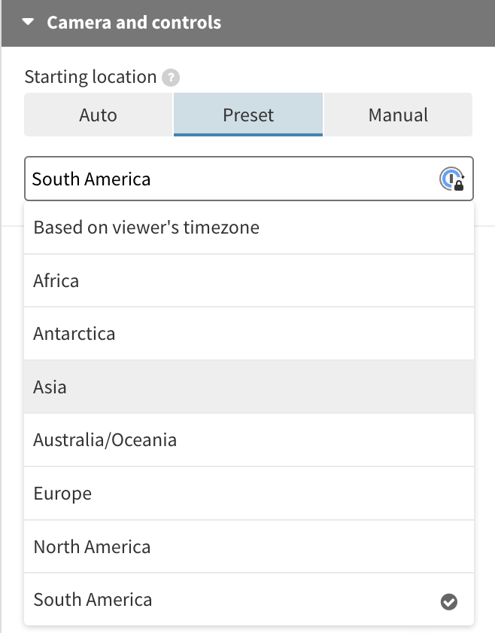Choose the Manual starting location mode
495x633 pixels.
pyautogui.click(x=398, y=115)
